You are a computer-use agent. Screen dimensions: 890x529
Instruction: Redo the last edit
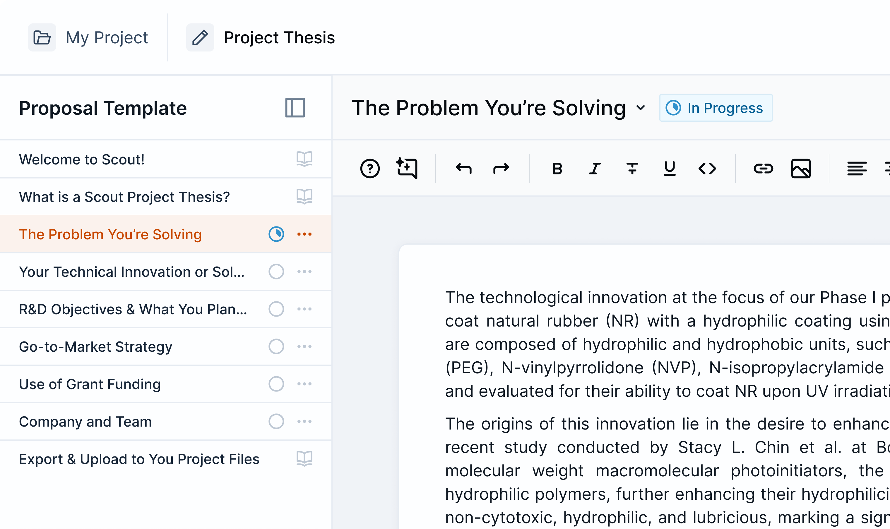(x=501, y=168)
